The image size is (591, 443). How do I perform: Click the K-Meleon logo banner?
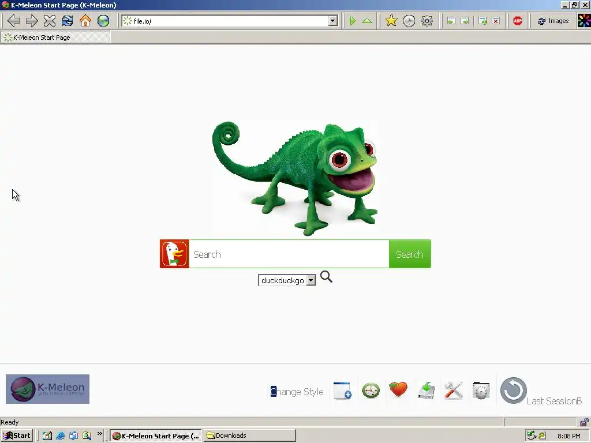pyautogui.click(x=47, y=389)
